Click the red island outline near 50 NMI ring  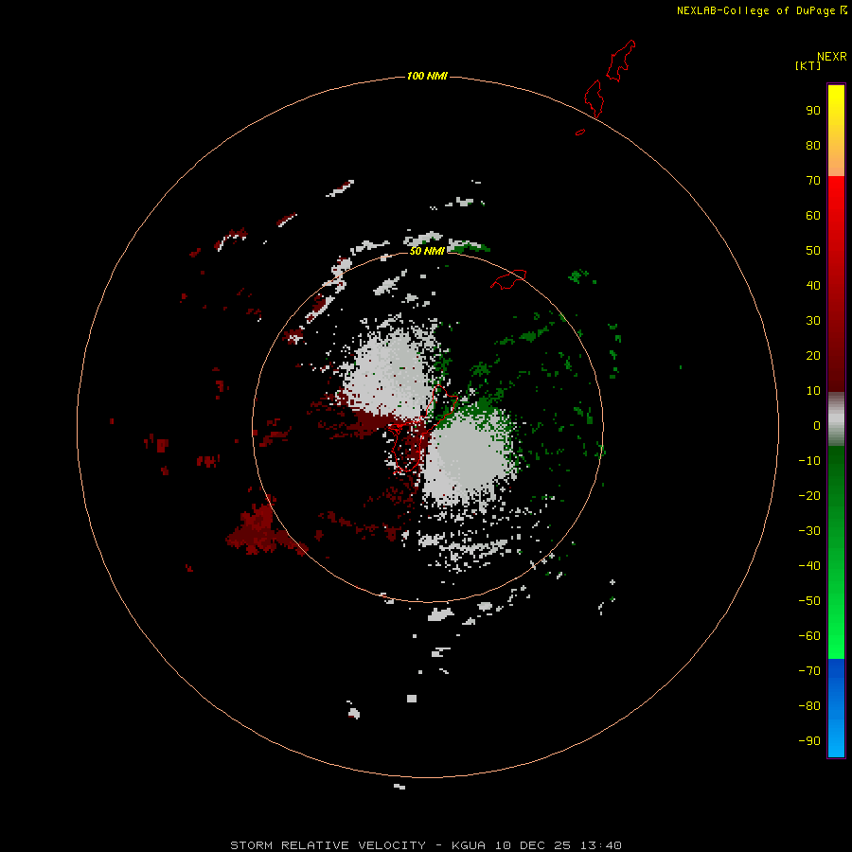[508, 279]
